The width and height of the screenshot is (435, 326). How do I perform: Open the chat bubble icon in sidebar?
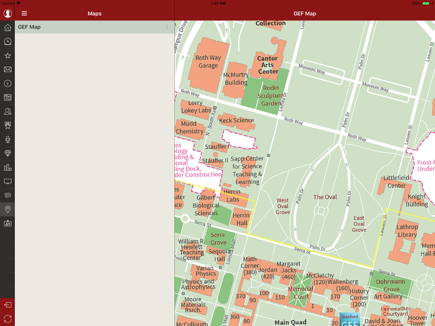click(x=7, y=195)
